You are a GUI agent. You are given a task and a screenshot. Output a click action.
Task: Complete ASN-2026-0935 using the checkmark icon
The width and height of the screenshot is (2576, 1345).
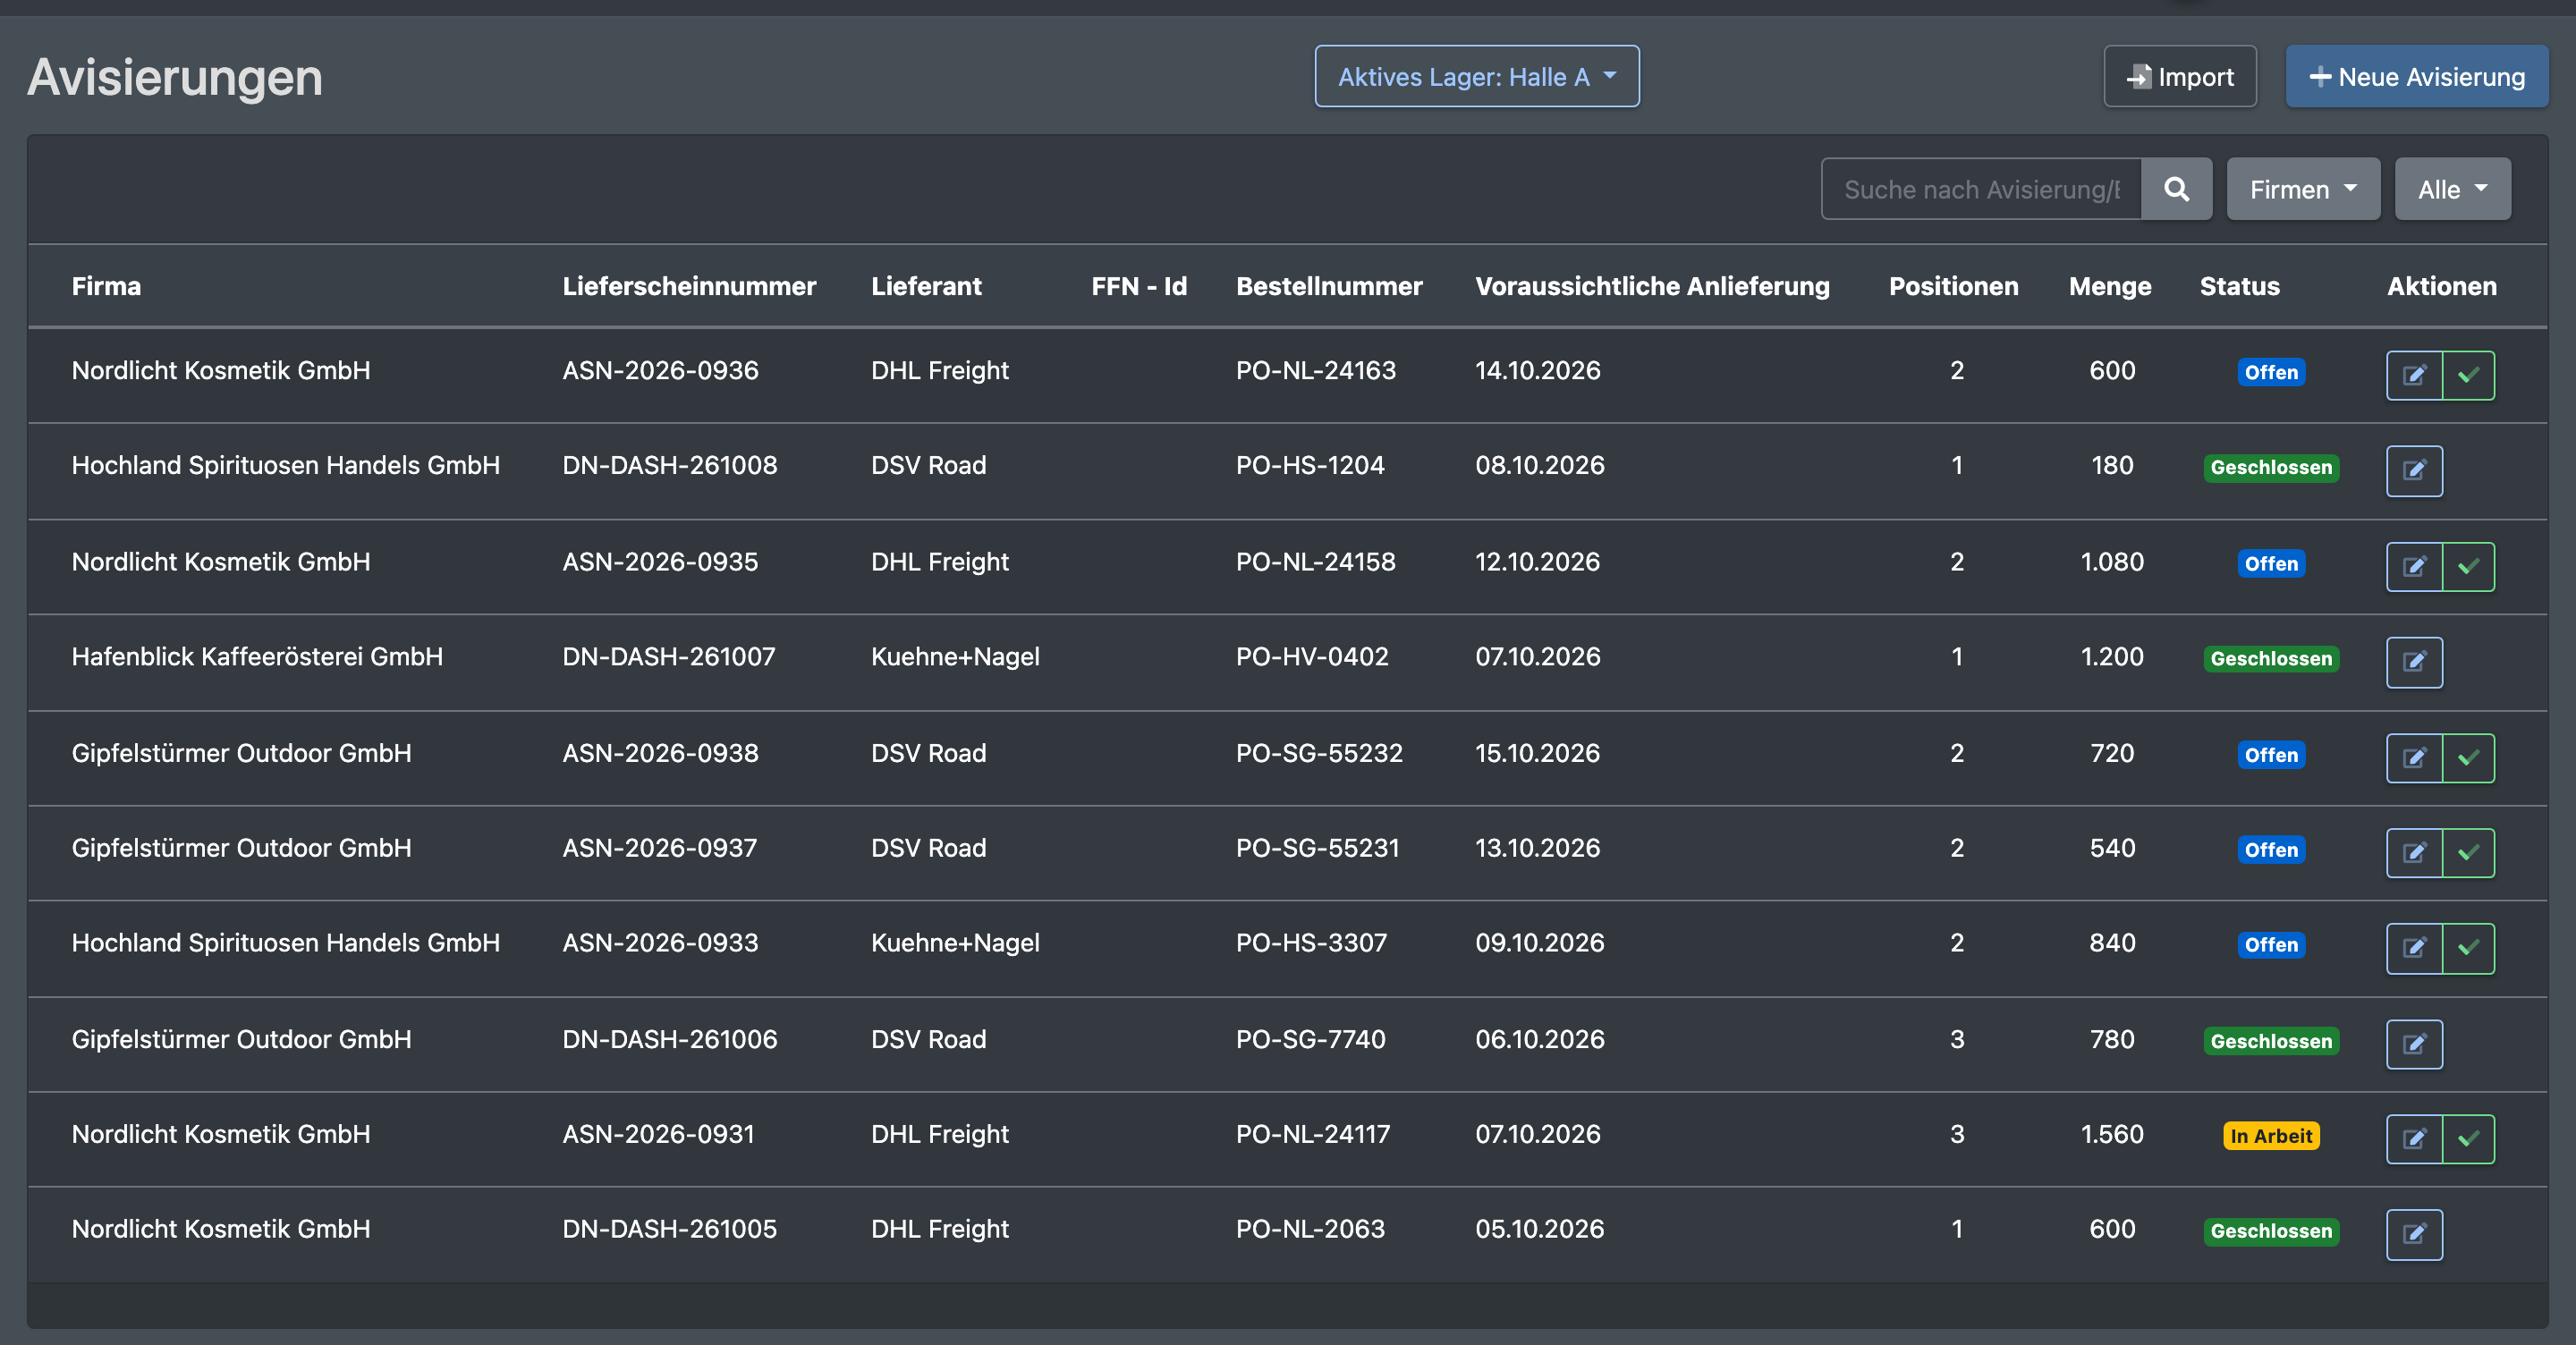click(2468, 567)
